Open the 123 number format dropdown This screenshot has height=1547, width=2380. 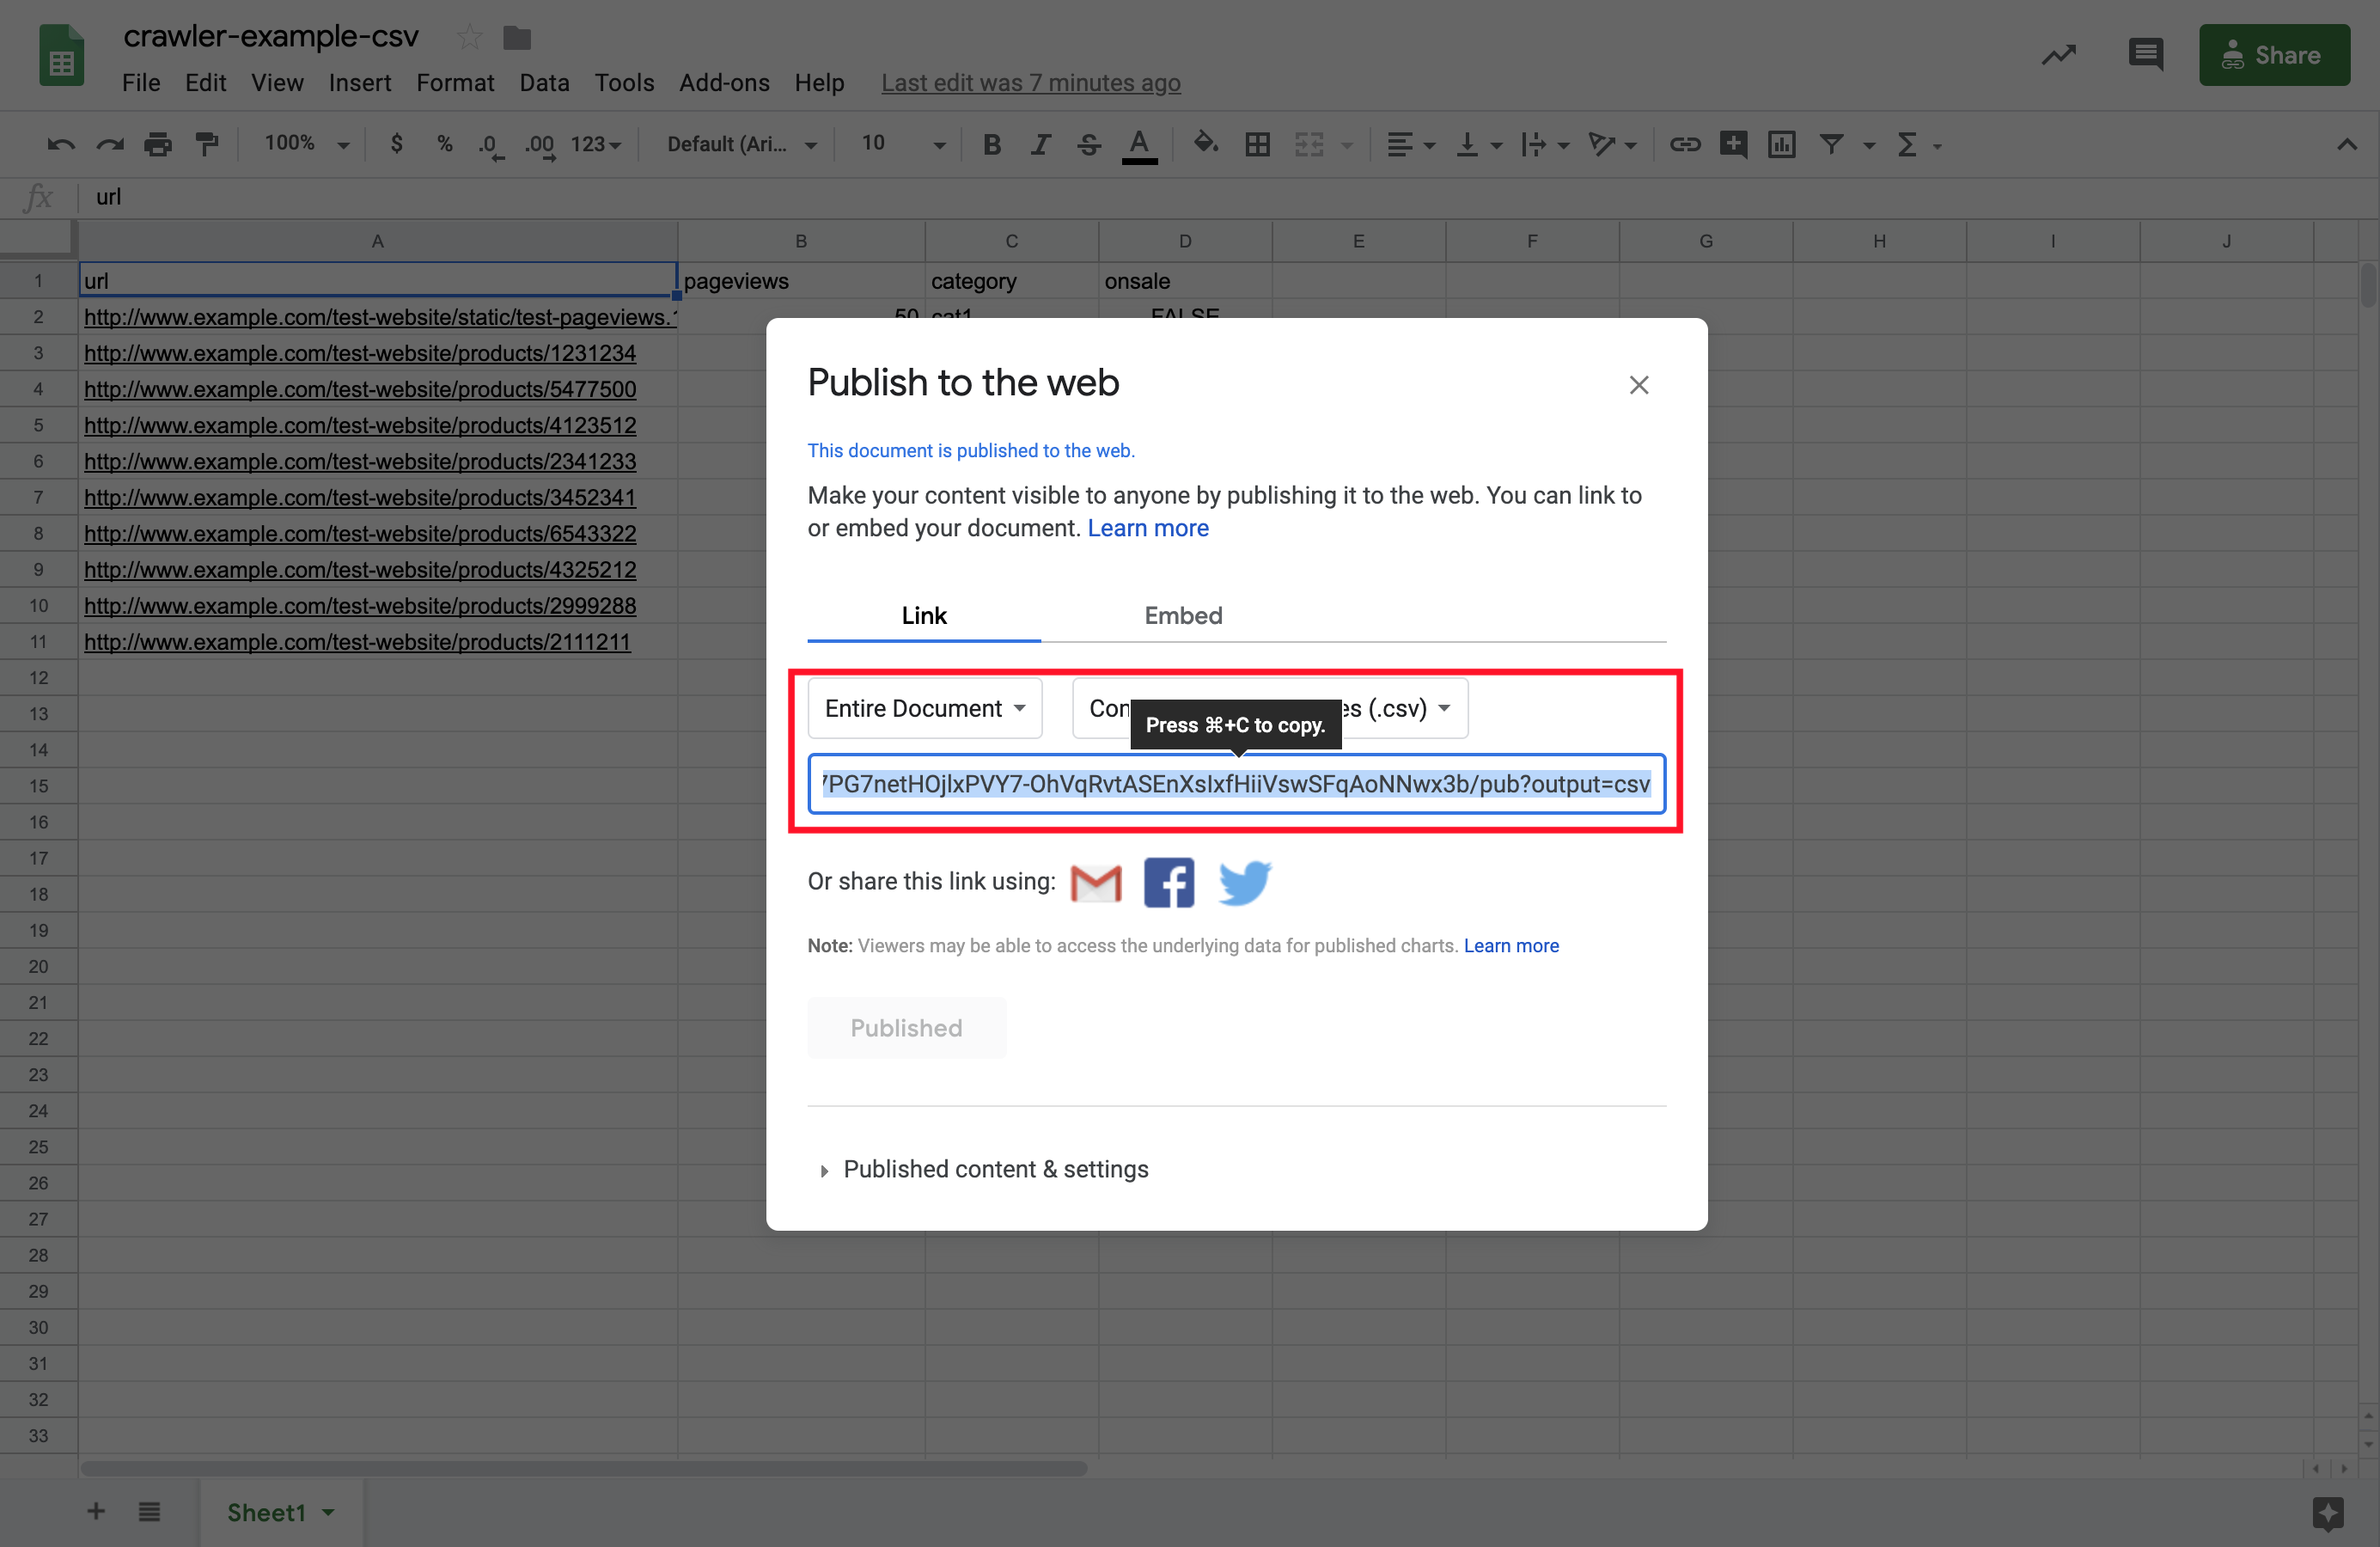pos(596,144)
